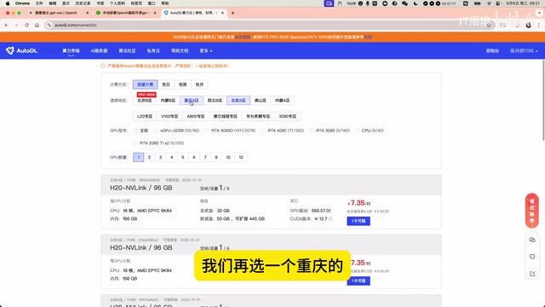Close the AutoDL tab
The height and width of the screenshot is (307, 545).
click(222, 13)
